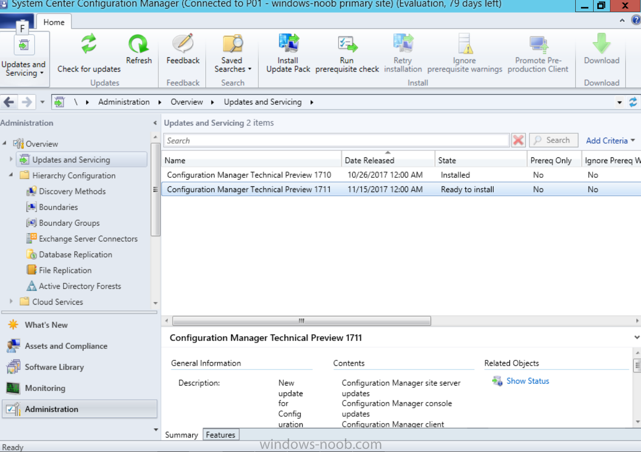Click the Search button
The width and height of the screenshot is (641, 452).
point(553,140)
